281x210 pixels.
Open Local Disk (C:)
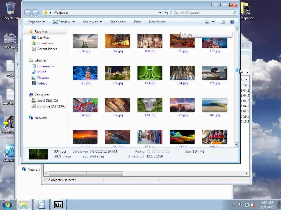pos(47,101)
